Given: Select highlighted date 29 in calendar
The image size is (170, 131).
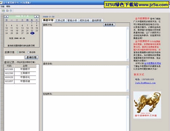Looking at the screenshot, I should pyautogui.click(x=32, y=33).
